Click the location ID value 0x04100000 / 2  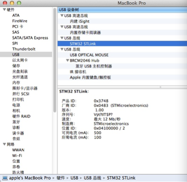pos(109,128)
